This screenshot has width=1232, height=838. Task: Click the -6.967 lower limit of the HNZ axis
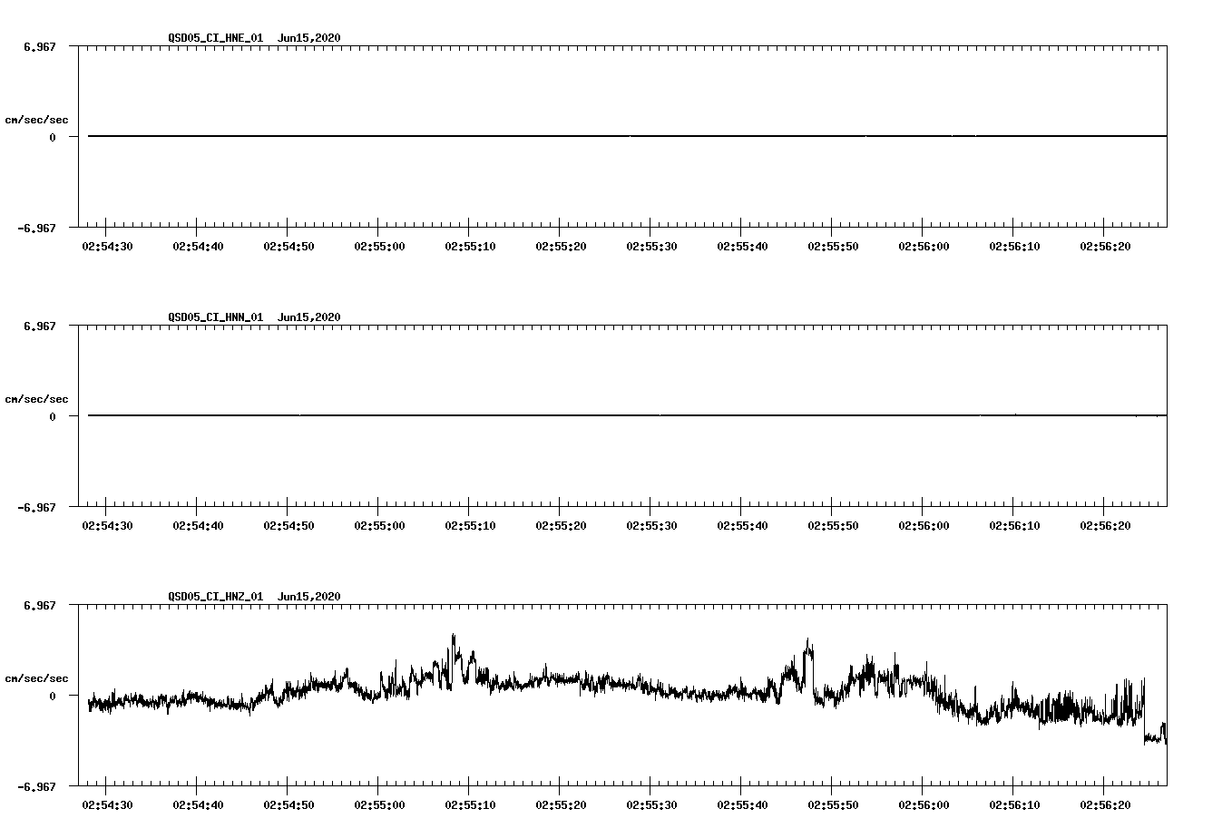[36, 787]
